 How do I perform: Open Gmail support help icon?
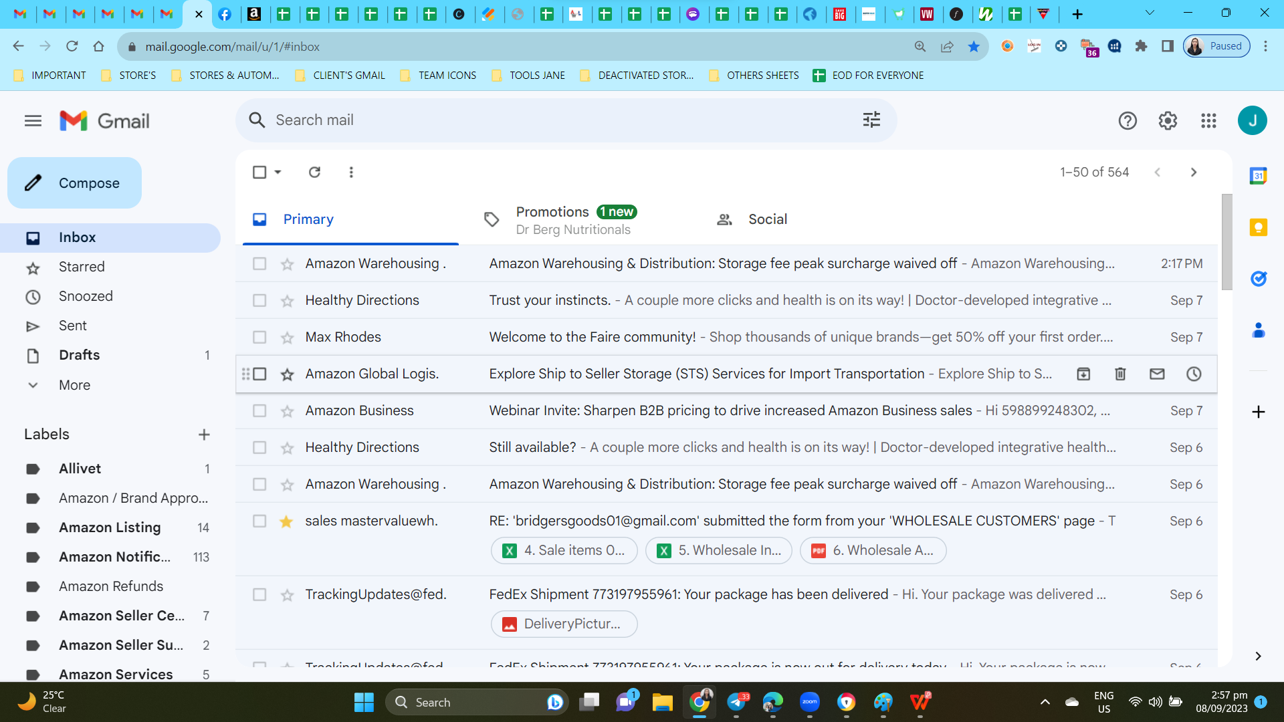(1128, 121)
